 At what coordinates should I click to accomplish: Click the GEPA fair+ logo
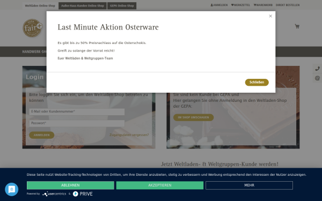(33, 28)
